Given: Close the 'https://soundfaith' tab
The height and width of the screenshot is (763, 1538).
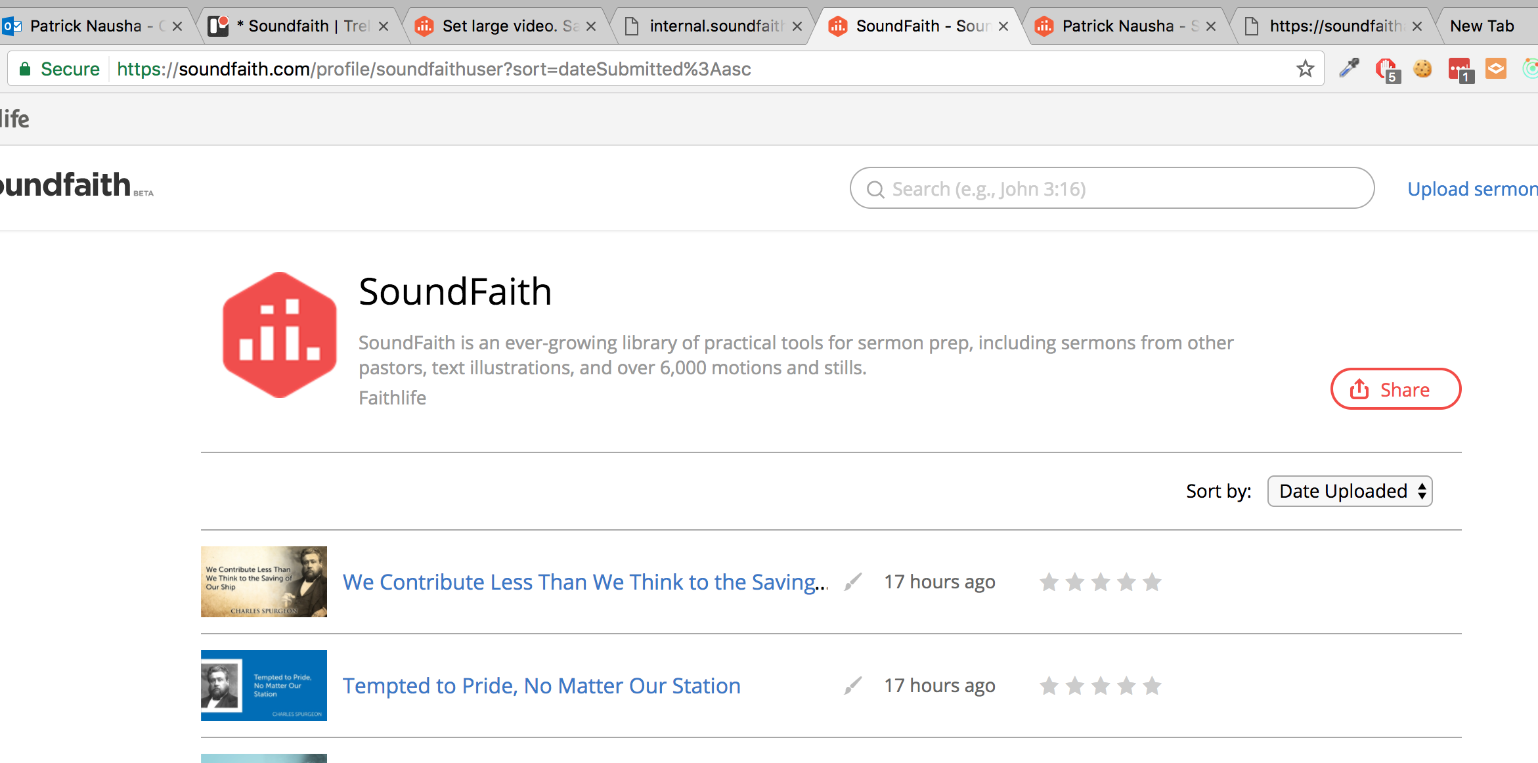Looking at the screenshot, I should 1417,26.
